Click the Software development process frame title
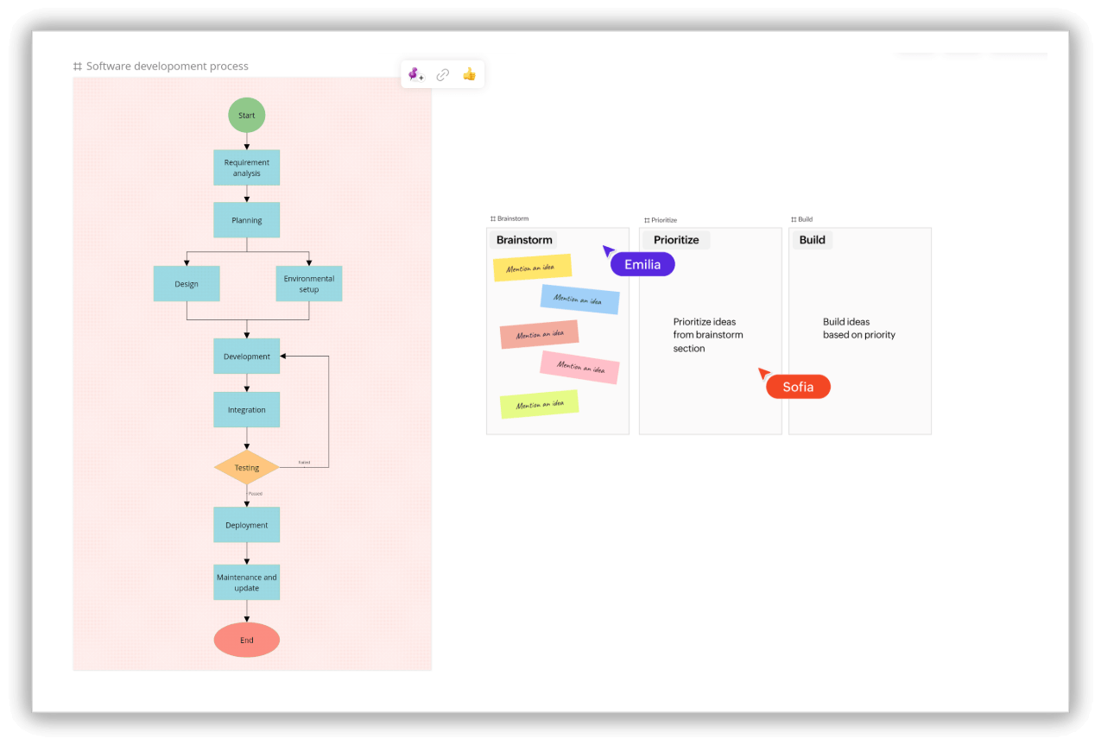This screenshot has width=1101, height=745. pos(167,66)
